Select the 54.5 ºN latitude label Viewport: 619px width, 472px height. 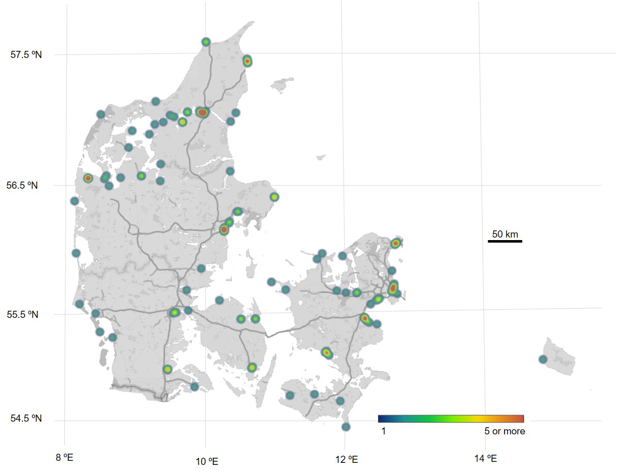[26, 419]
